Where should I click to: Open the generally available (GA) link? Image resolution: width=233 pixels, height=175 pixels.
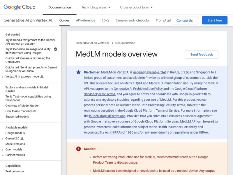click(x=149, y=72)
